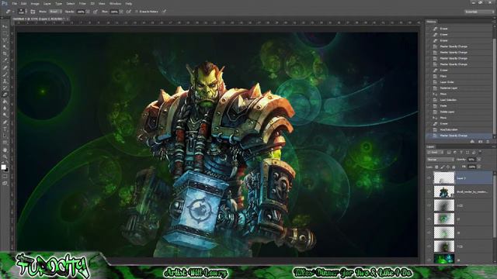Screen dimensions: 497x279
Task: Toggle pressure for opacity icon
Action: tap(95, 12)
